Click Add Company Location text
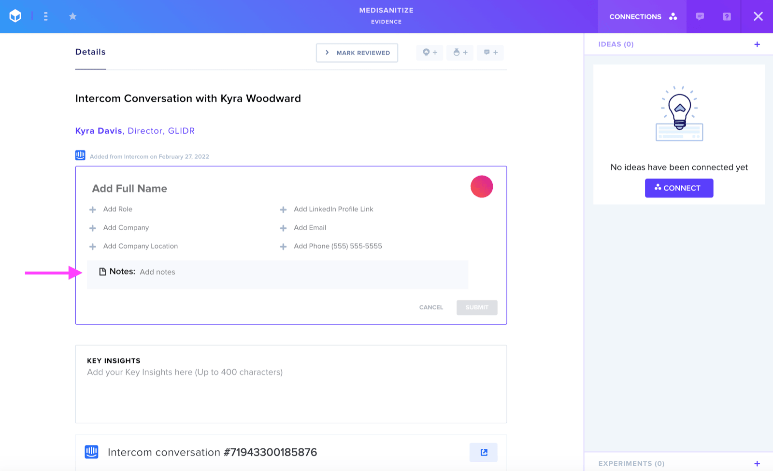 click(x=141, y=246)
